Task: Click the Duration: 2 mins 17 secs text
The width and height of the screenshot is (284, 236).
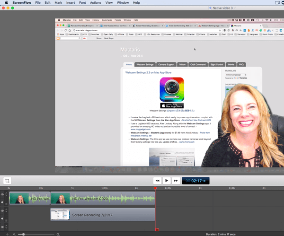Action: (221, 235)
